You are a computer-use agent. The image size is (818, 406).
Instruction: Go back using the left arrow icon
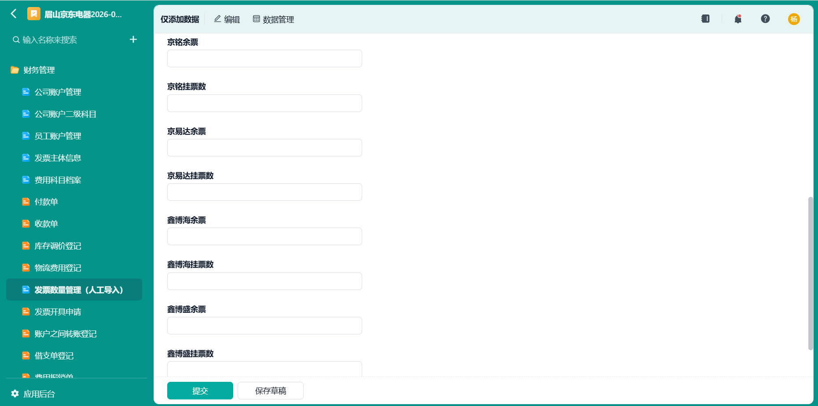point(14,14)
